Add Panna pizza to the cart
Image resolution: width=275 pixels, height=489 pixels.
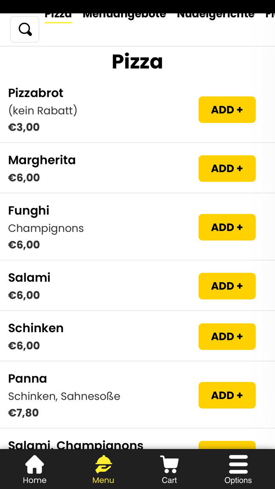[x=227, y=395]
